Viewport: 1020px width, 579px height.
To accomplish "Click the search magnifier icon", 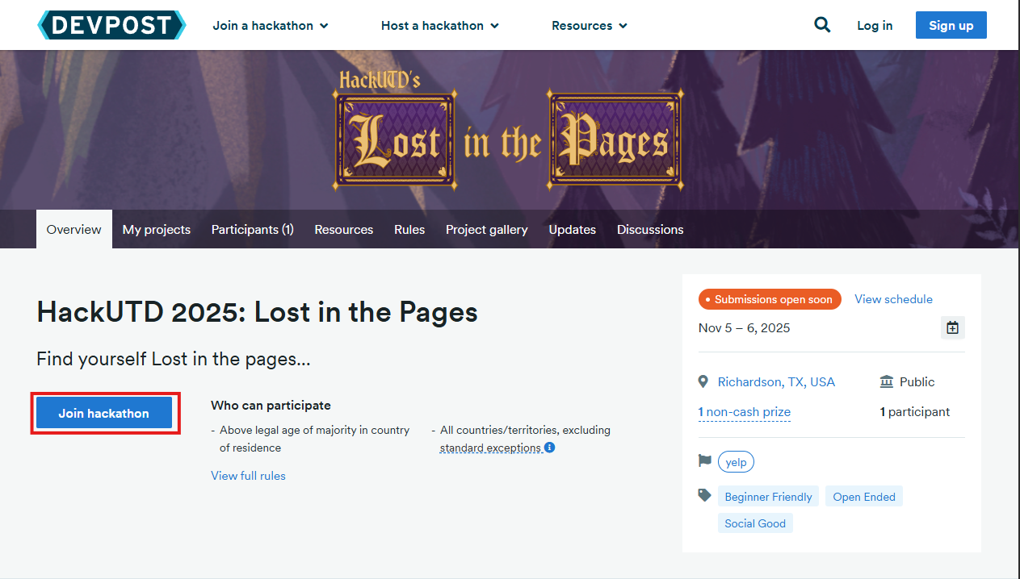I will [x=822, y=25].
